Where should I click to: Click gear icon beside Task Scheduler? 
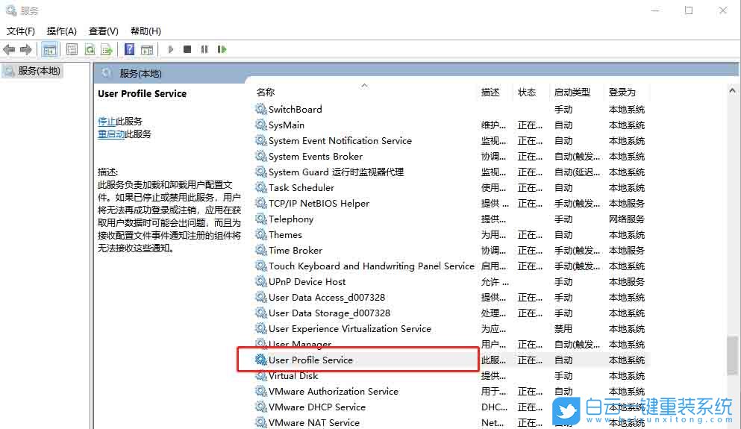(x=261, y=187)
